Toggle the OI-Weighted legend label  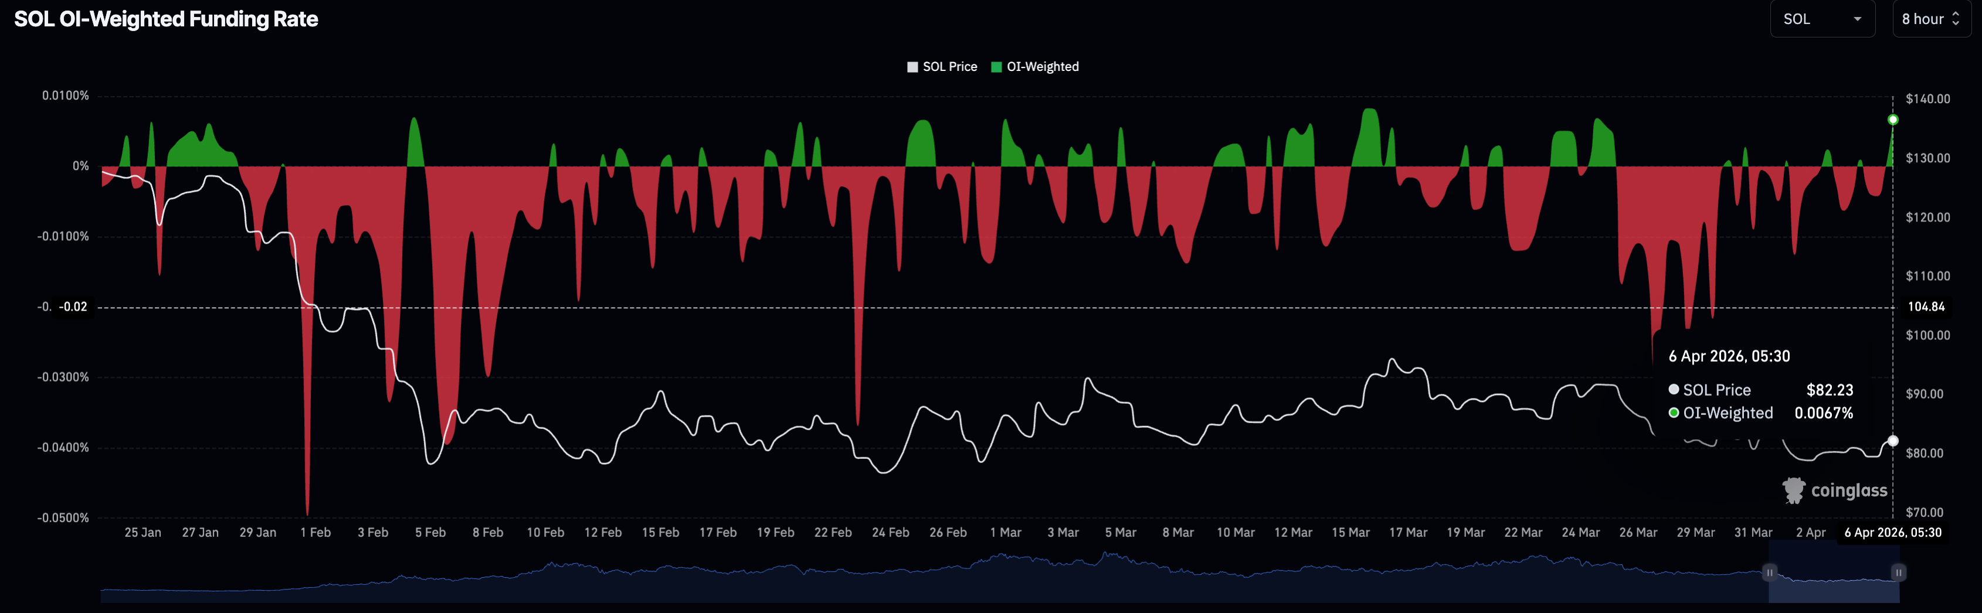pyautogui.click(x=1042, y=67)
